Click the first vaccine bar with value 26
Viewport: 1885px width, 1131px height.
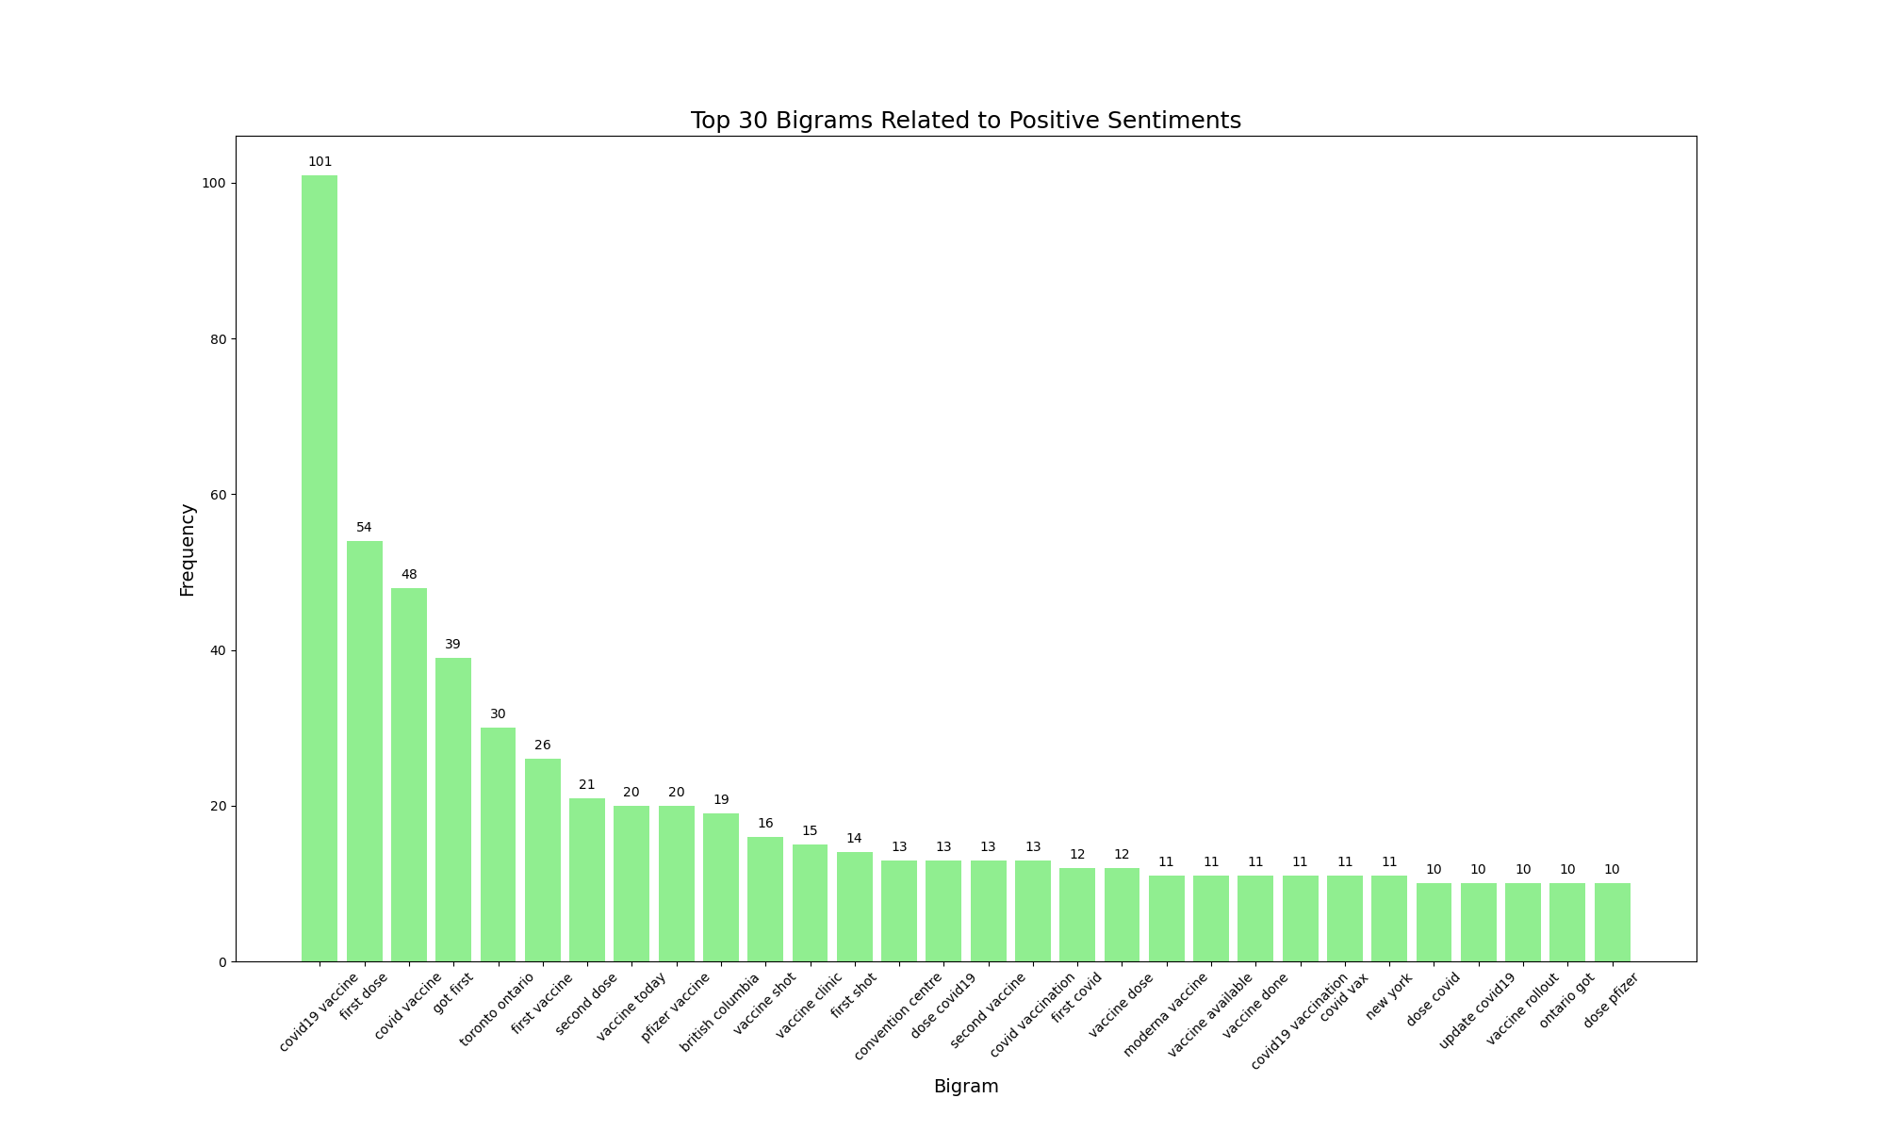point(543,861)
